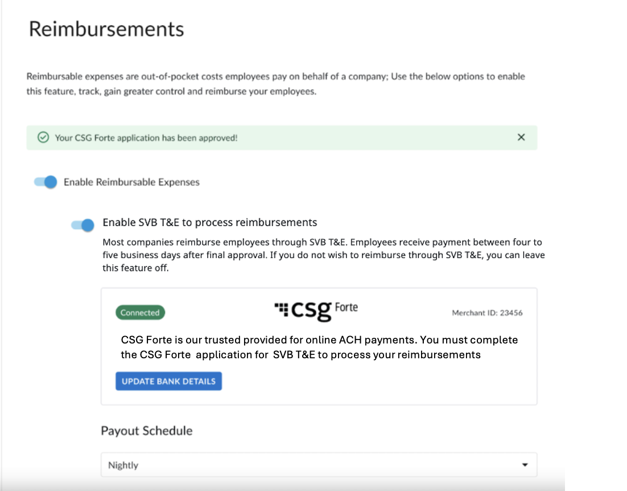Click the approved application banner message
The width and height of the screenshot is (627, 491).
tap(146, 138)
